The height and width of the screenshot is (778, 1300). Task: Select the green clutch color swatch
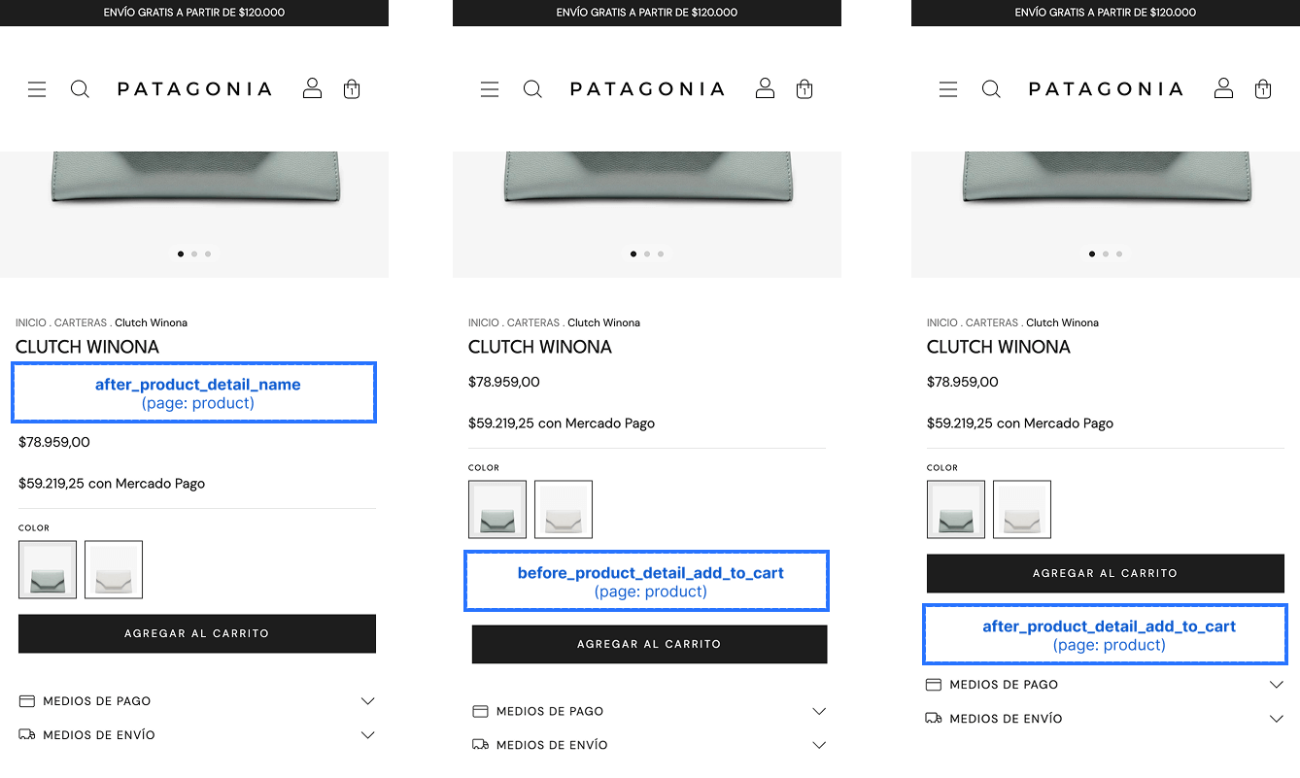pos(47,568)
